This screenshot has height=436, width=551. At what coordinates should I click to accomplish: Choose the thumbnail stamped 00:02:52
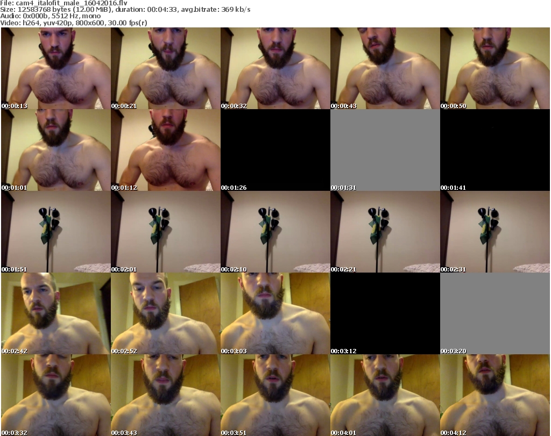tap(166, 313)
